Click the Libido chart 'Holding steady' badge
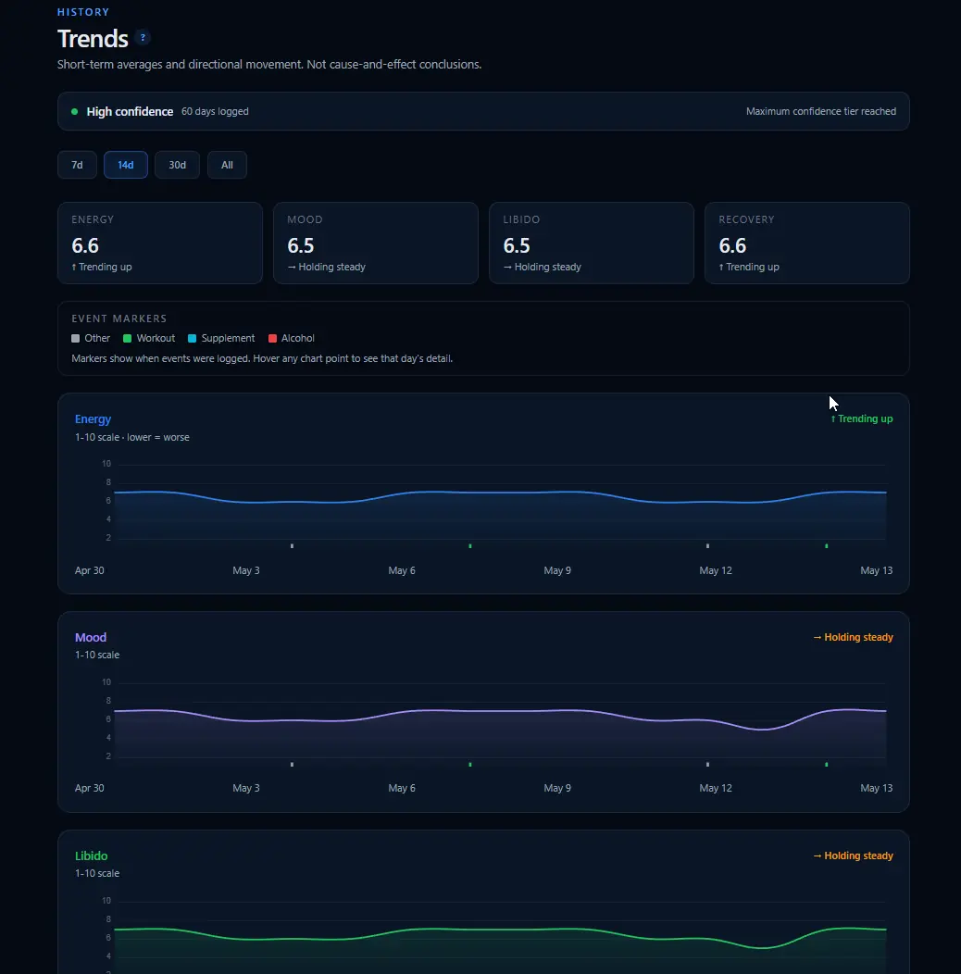 [x=853, y=856]
